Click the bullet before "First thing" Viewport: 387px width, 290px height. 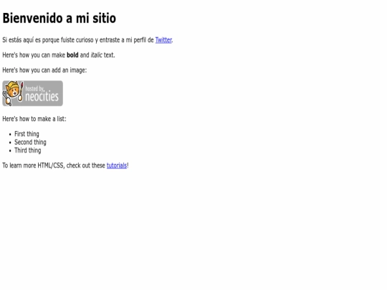pos(10,135)
